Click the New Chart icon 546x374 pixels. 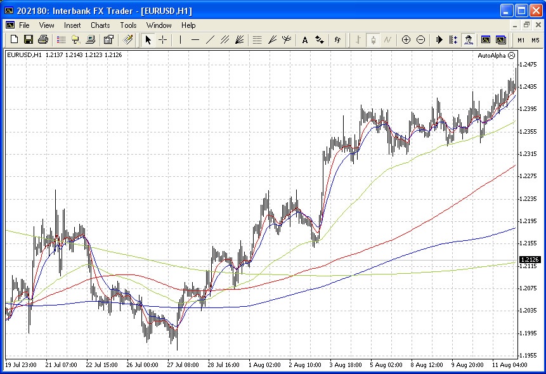[x=14, y=39]
